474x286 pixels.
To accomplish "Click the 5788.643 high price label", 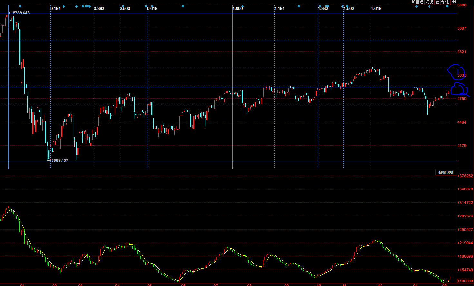I will click(x=21, y=13).
